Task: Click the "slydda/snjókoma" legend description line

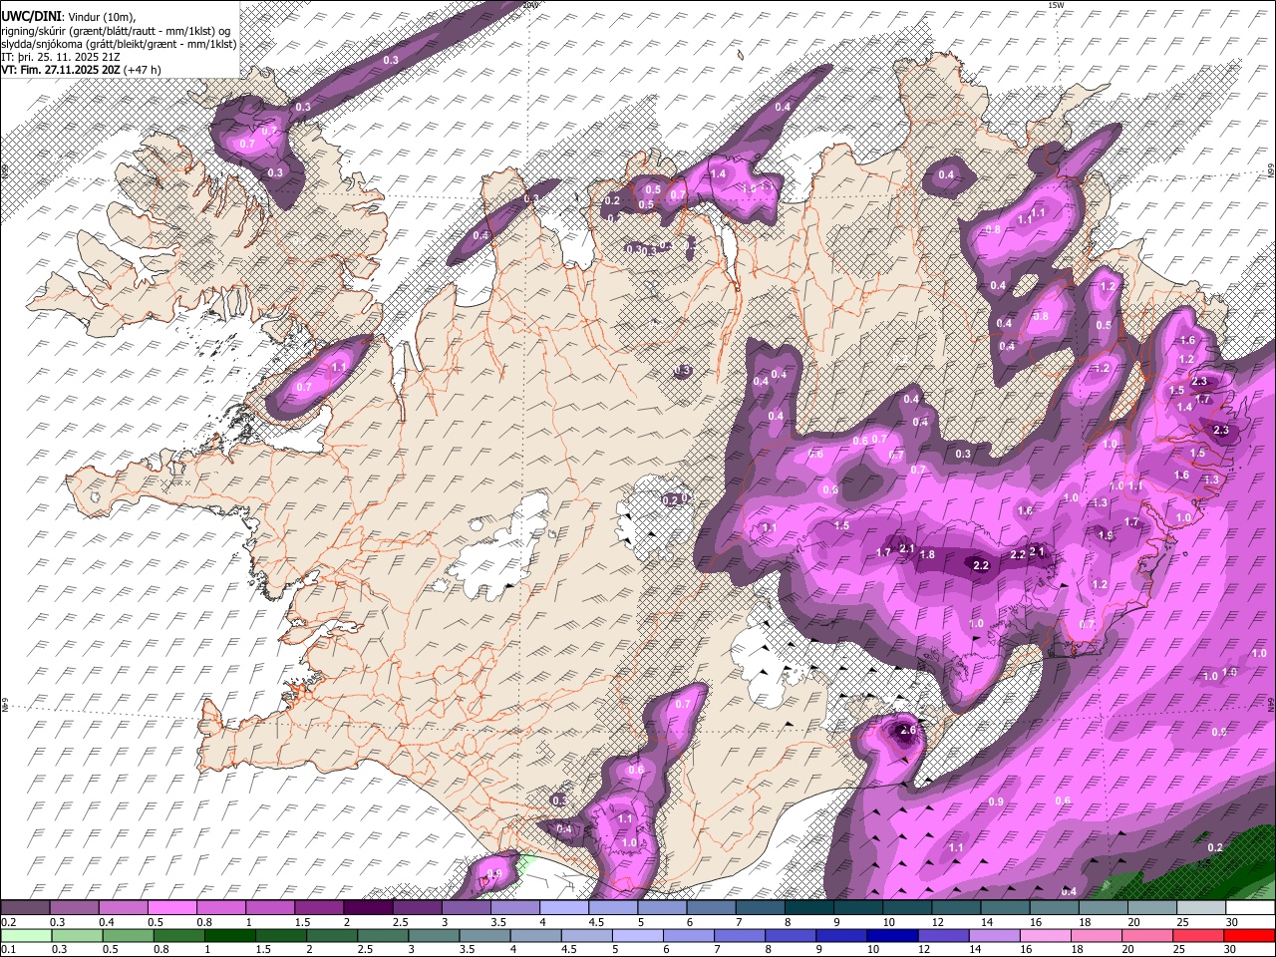Action: pyautogui.click(x=119, y=44)
